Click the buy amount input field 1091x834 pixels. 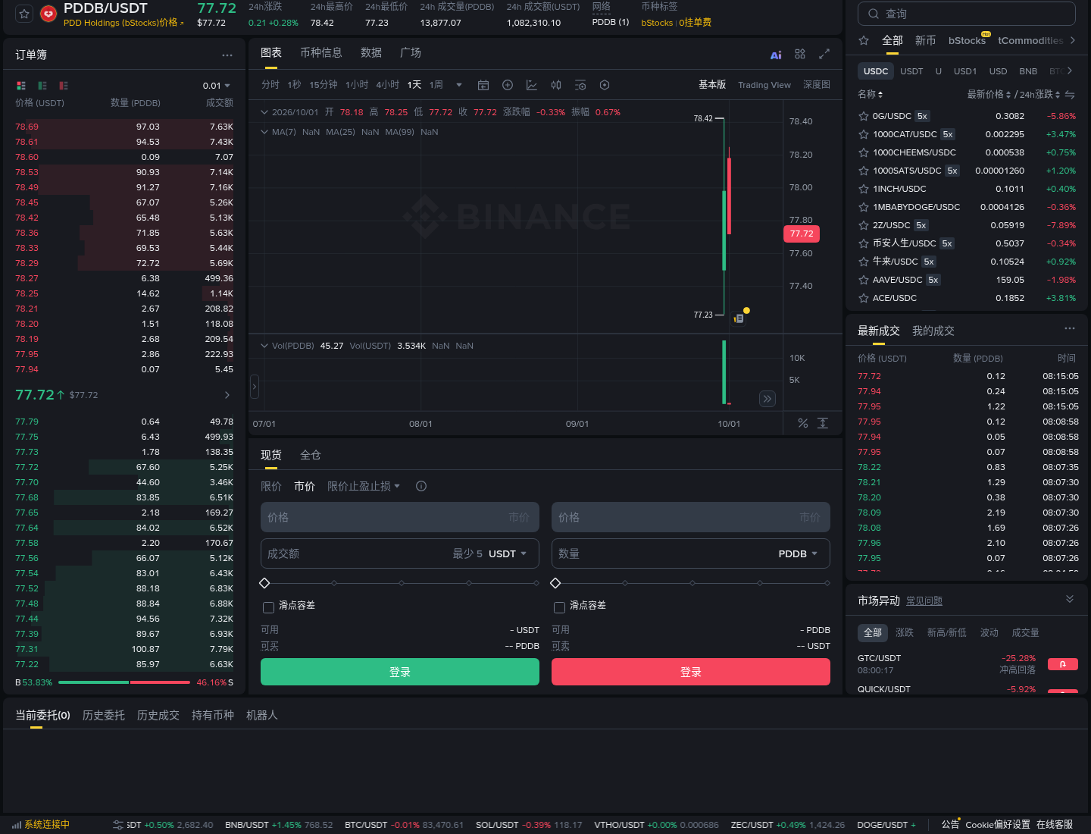(400, 553)
